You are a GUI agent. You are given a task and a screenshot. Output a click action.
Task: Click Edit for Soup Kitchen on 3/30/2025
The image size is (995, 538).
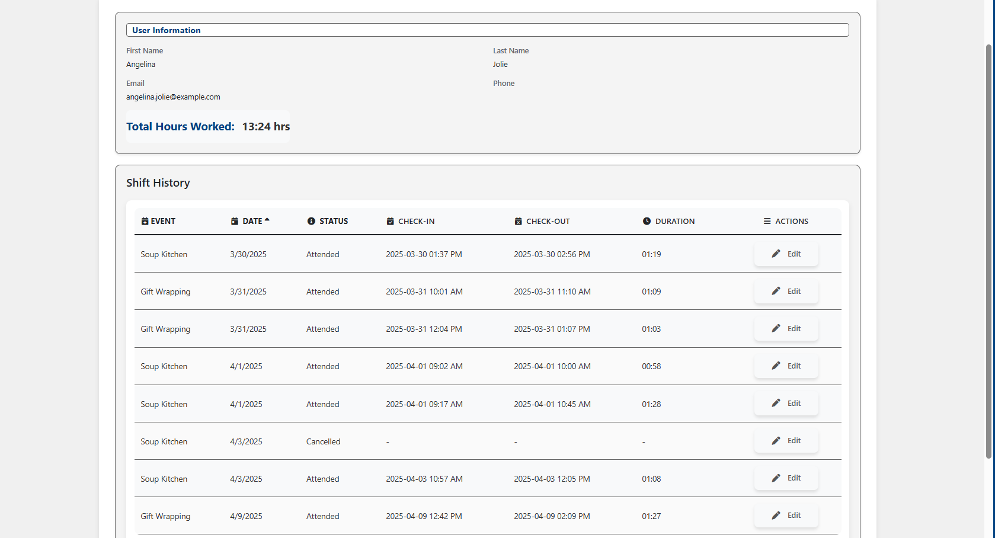pos(786,254)
